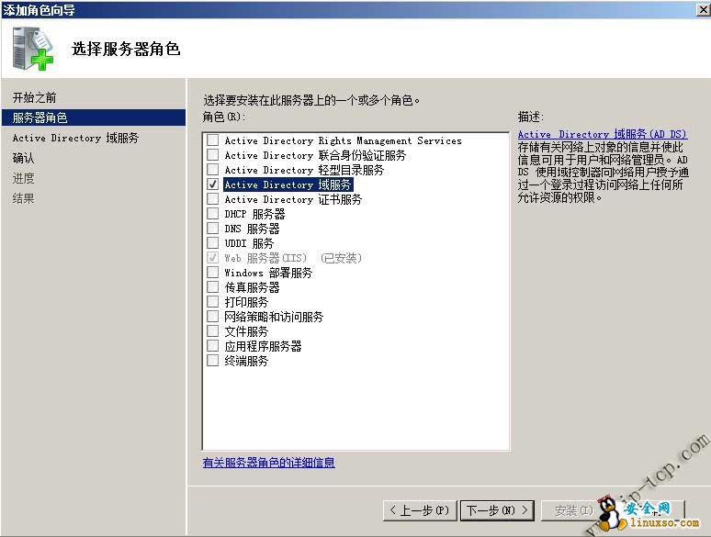Open Active Directory 域服务(AD DS) description link
The image size is (711, 537).
point(603,134)
